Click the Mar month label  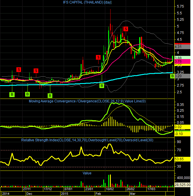pos(133,194)
